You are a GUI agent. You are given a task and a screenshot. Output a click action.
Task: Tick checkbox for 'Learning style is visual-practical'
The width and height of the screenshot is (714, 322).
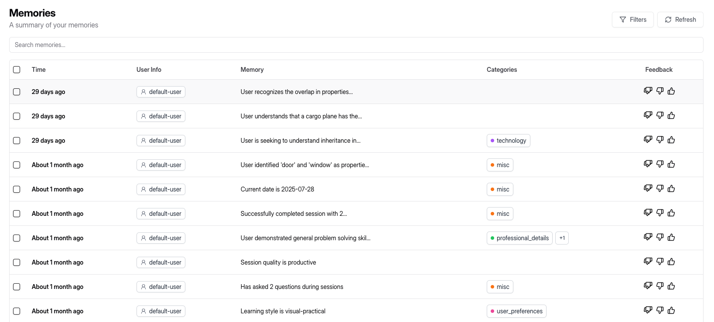(17, 311)
